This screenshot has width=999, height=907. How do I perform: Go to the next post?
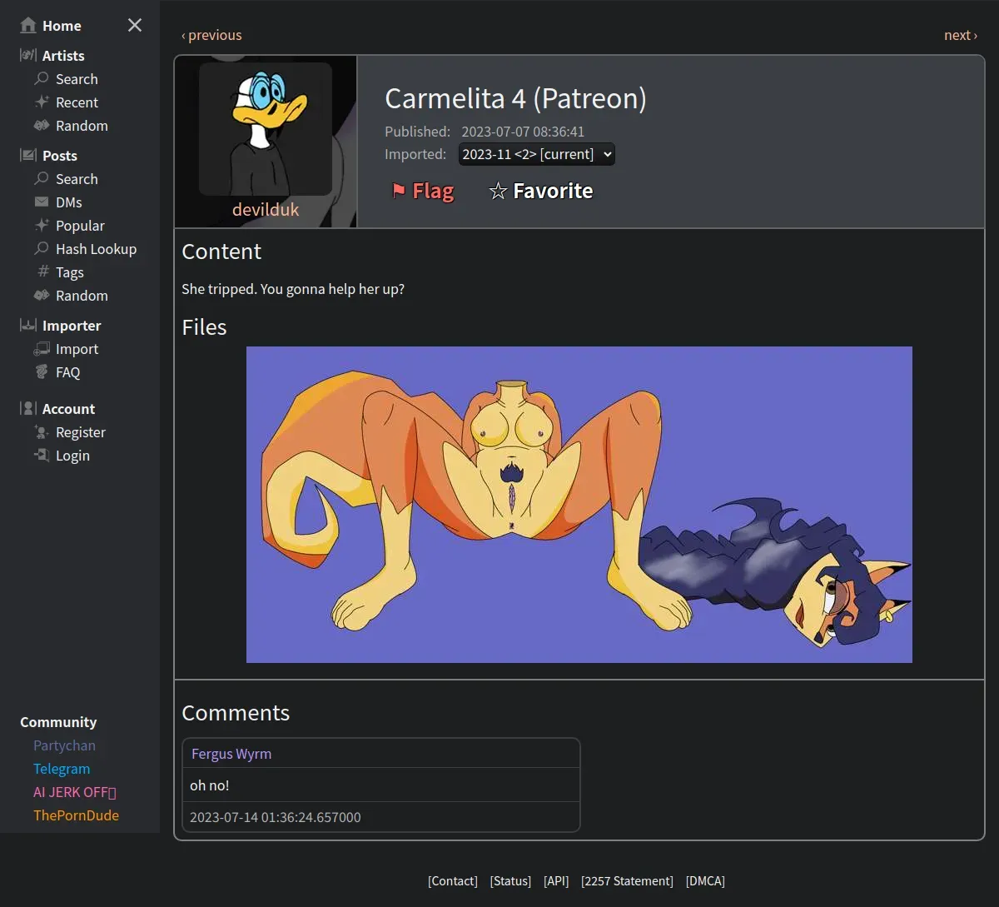coord(961,35)
